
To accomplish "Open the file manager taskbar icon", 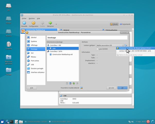I will 21,122.
